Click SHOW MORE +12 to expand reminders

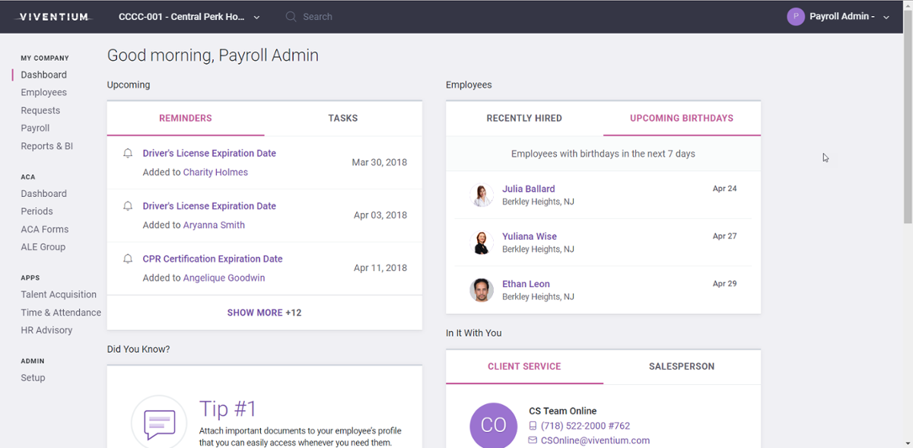264,312
